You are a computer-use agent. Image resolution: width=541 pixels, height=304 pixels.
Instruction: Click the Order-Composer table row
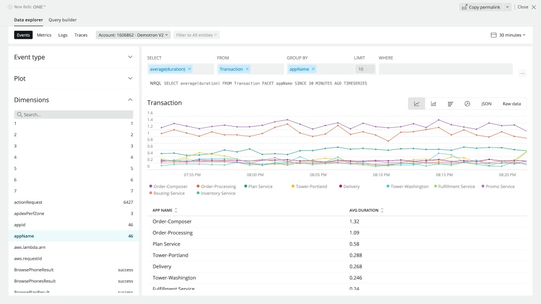tap(337, 222)
